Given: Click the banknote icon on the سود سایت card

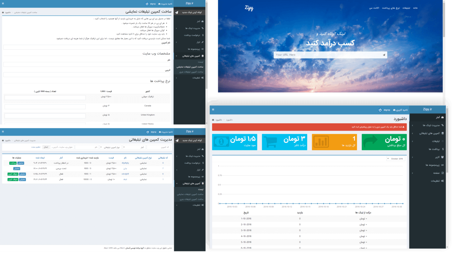Looking at the screenshot, I should [221, 142].
